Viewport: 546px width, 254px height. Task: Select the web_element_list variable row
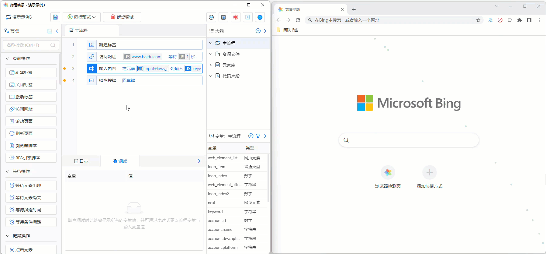click(237, 158)
